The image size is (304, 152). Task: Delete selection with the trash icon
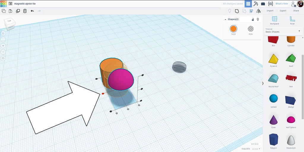point(25,11)
